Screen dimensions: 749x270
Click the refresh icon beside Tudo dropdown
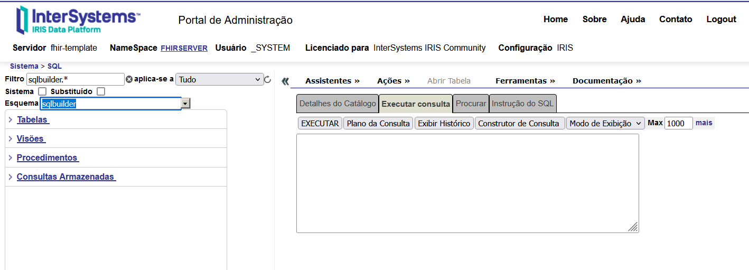(268, 80)
